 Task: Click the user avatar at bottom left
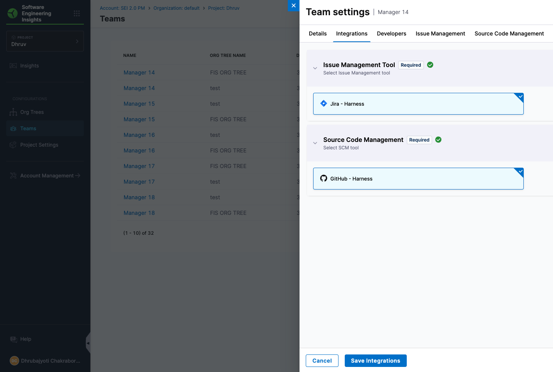(x=14, y=361)
